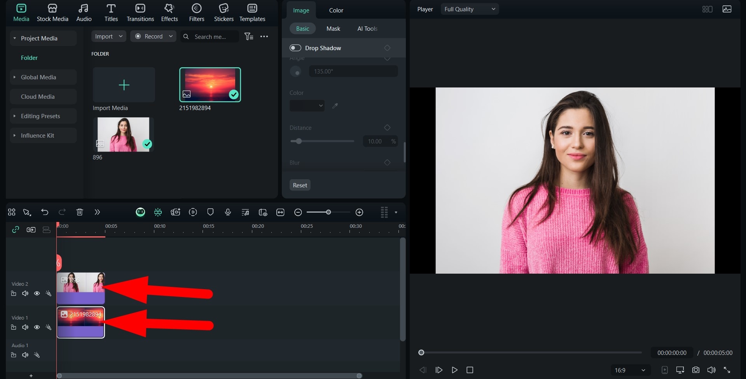Click the angle value field 135.00°

pos(353,72)
